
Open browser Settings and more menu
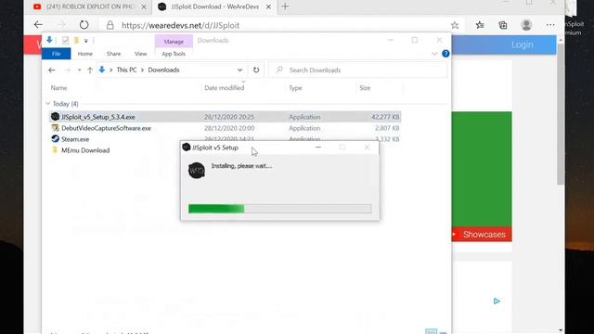[x=550, y=25]
